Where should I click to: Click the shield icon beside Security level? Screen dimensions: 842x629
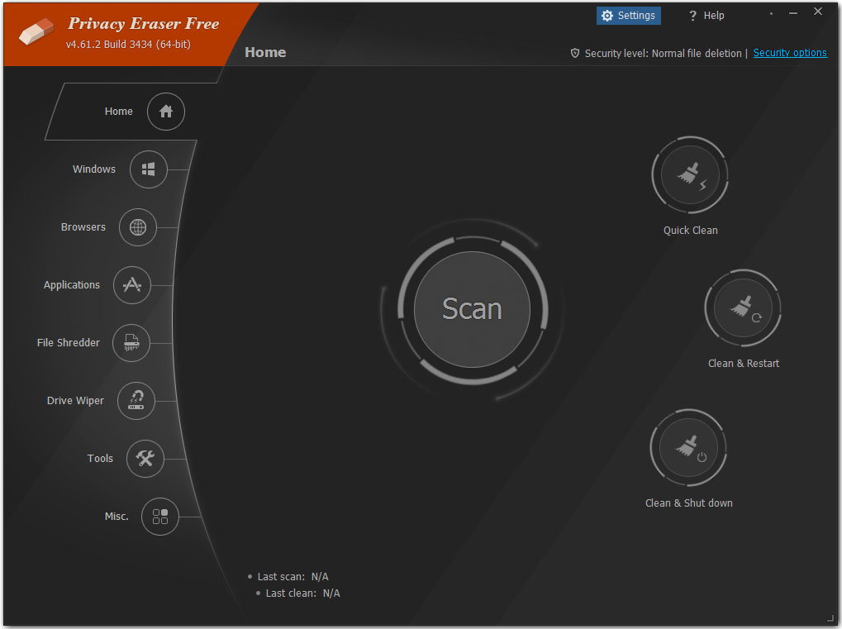575,53
